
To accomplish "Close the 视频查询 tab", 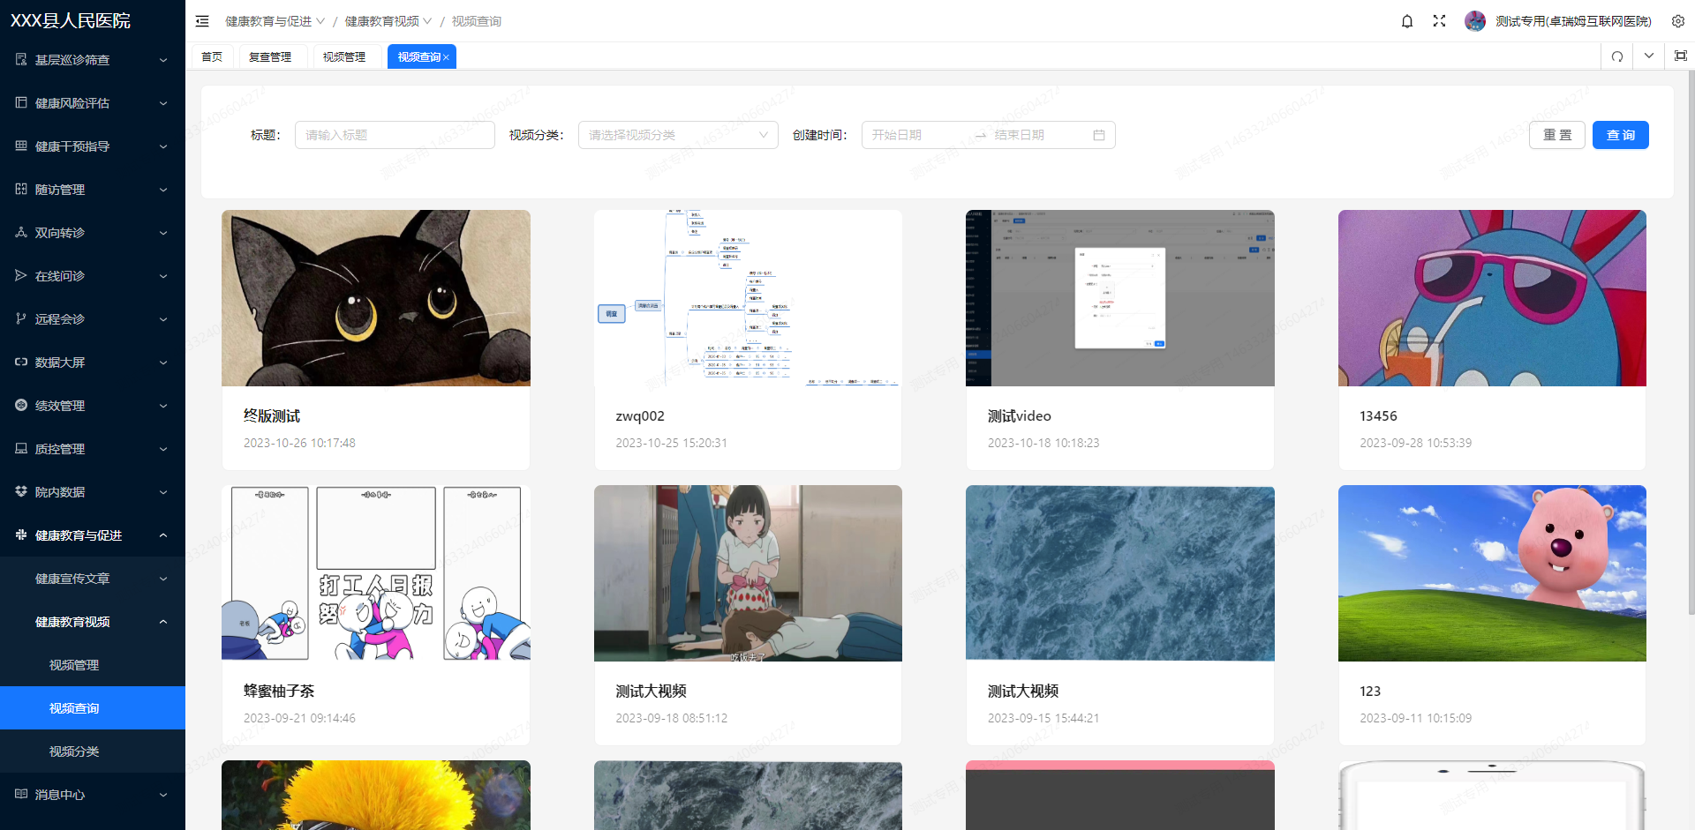I will click(x=446, y=57).
